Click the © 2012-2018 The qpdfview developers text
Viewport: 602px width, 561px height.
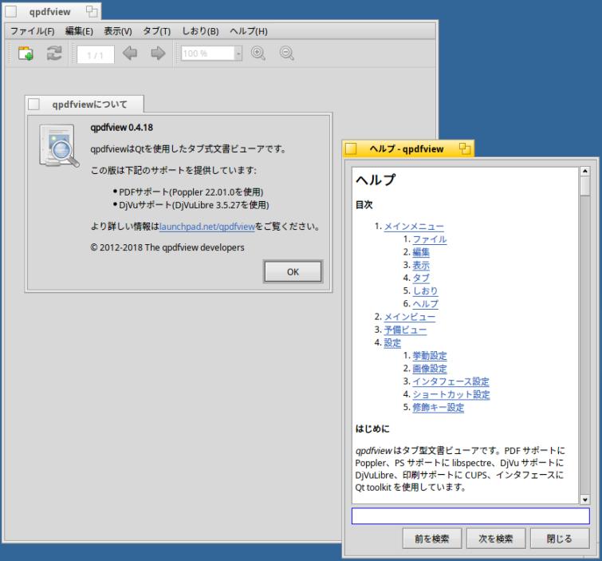pos(167,247)
